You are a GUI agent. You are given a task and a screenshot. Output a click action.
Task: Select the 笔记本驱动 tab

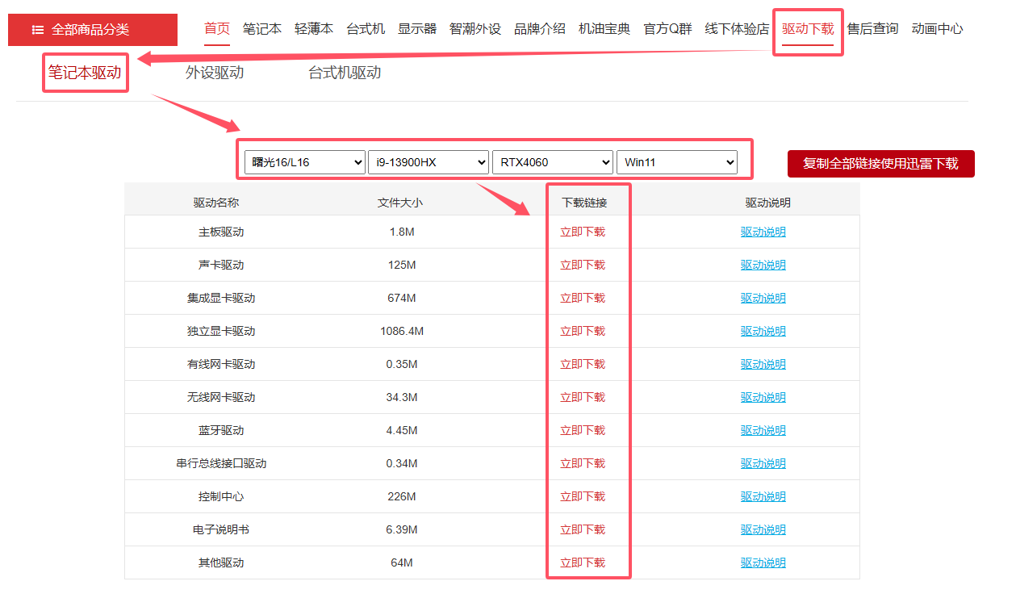[85, 72]
